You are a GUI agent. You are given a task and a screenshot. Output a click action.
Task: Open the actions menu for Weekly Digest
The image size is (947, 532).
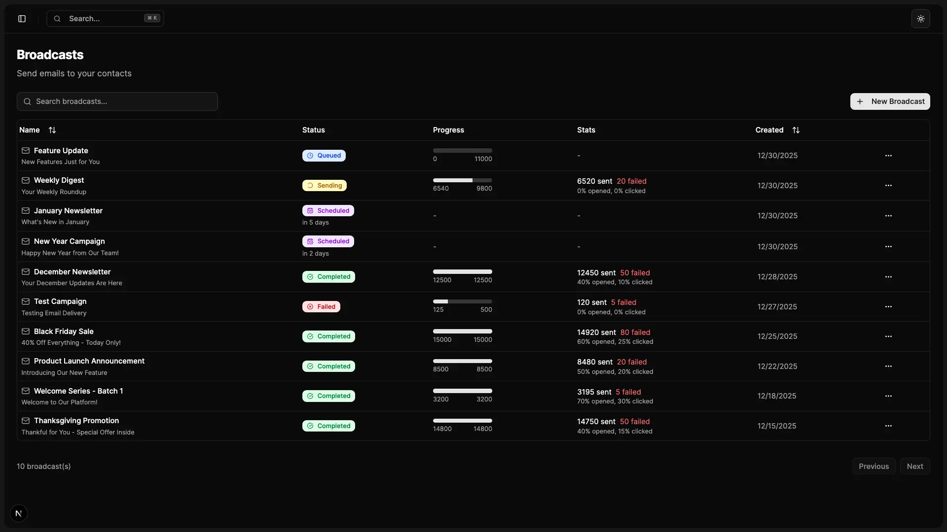click(889, 185)
